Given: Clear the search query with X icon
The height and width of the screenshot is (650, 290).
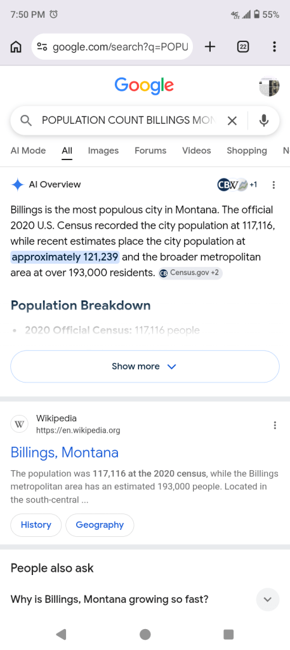Looking at the screenshot, I should [232, 121].
